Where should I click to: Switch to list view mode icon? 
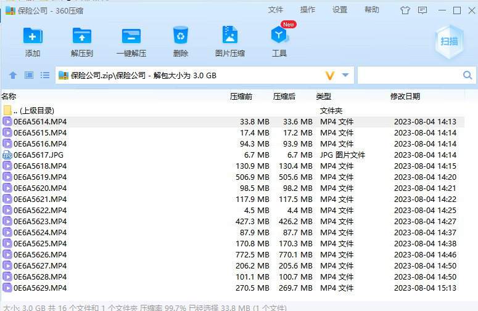45,75
